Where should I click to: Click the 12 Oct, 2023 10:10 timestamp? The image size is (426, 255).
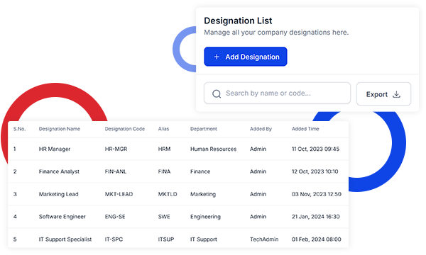[x=315, y=171]
